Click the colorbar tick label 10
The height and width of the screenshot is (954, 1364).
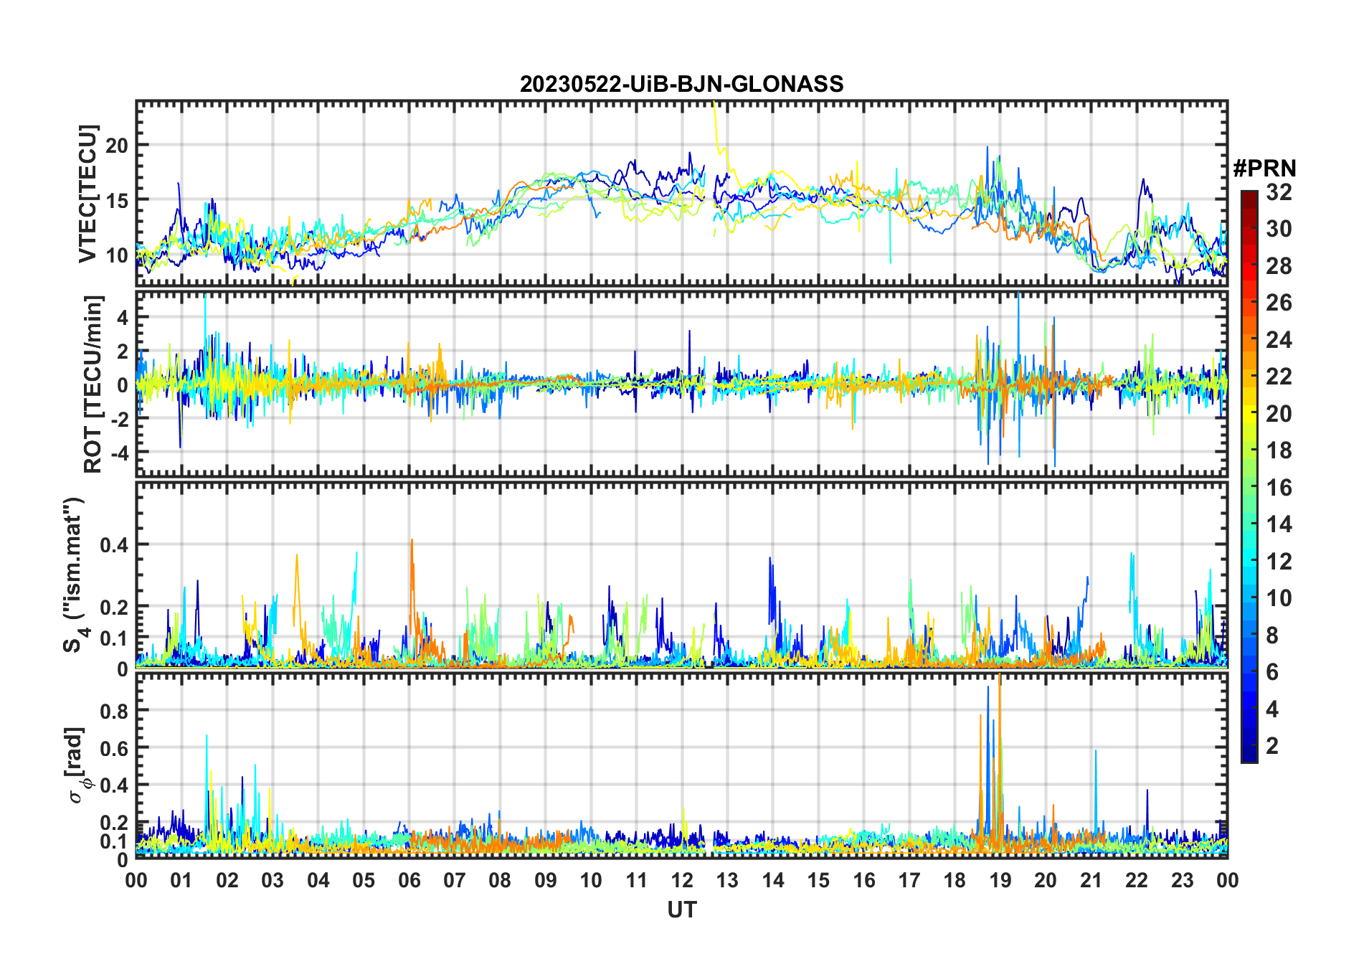tap(1279, 598)
